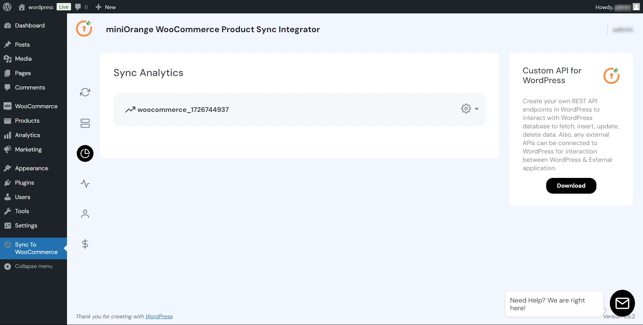643x325 pixels.
Task: Click the WordPress logo in admin bar
Action: coord(7,7)
